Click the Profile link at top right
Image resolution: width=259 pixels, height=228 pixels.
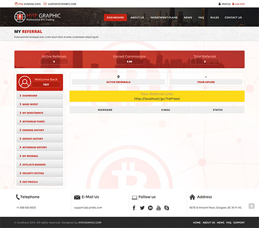tap(224, 4)
